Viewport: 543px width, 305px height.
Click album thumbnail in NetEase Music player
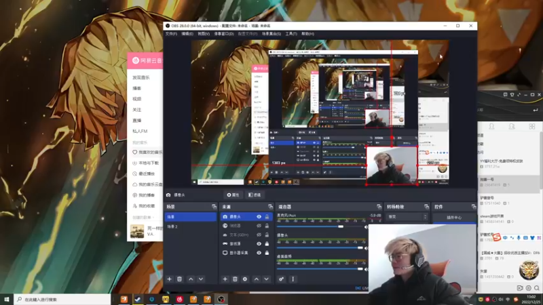137,231
